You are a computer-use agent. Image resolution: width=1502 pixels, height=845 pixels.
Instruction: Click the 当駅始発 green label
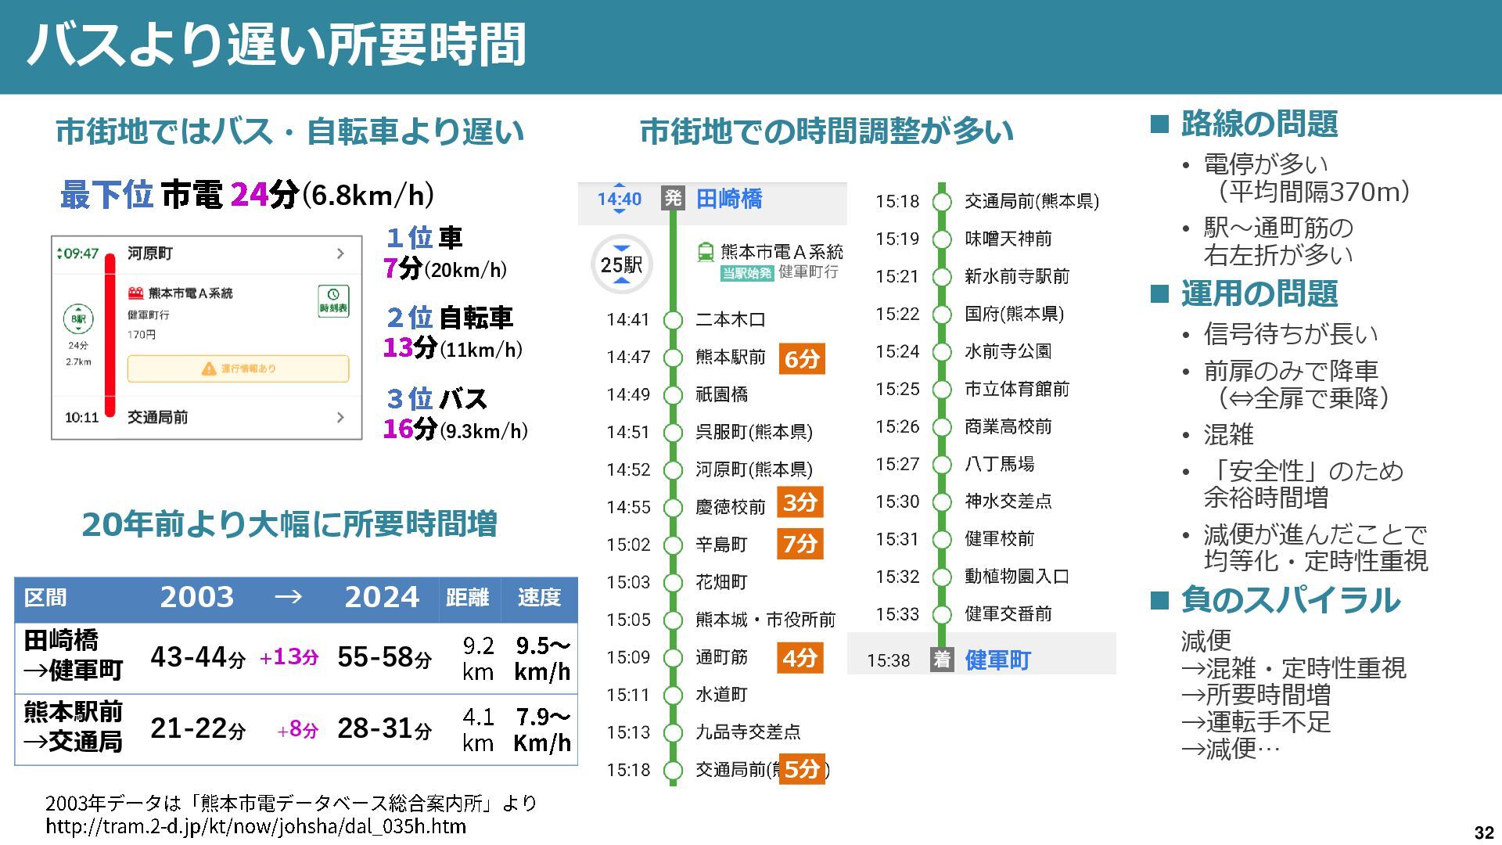coord(746,273)
